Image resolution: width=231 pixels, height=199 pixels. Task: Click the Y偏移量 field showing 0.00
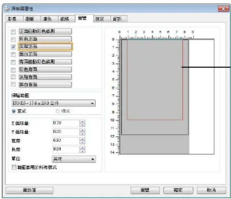pyautogui.click(x=66, y=132)
